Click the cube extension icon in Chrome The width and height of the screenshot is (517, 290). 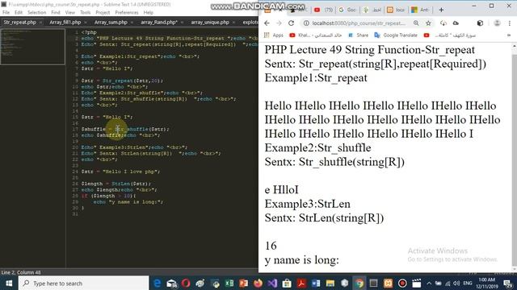point(480,23)
